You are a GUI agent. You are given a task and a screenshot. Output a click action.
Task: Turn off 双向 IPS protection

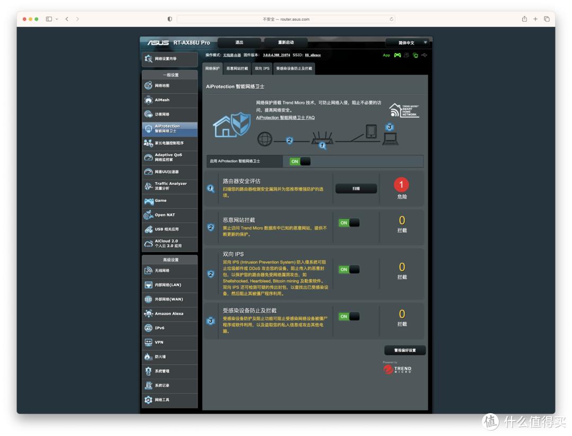coord(348,270)
